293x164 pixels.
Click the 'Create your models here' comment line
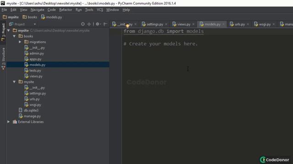point(161,44)
